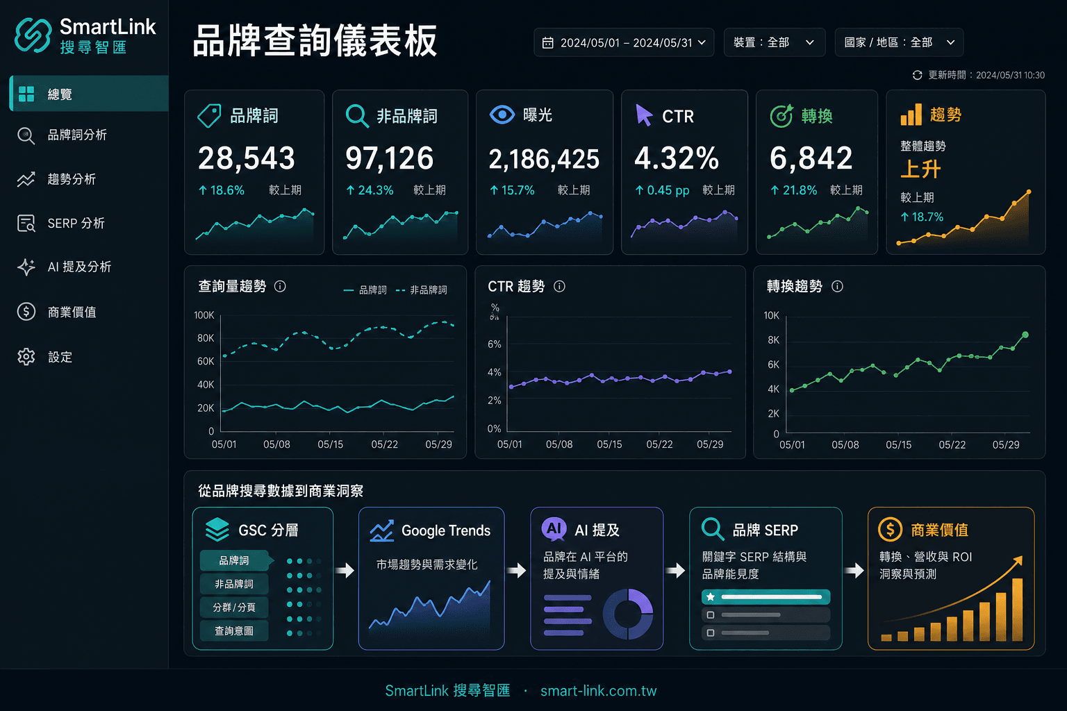
Task: Click the 品牌 SERP magnifier icon
Action: [713, 529]
